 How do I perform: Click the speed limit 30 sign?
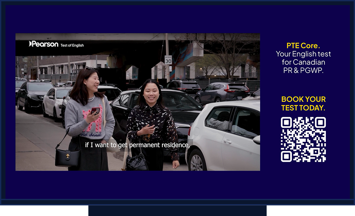point(168,60)
